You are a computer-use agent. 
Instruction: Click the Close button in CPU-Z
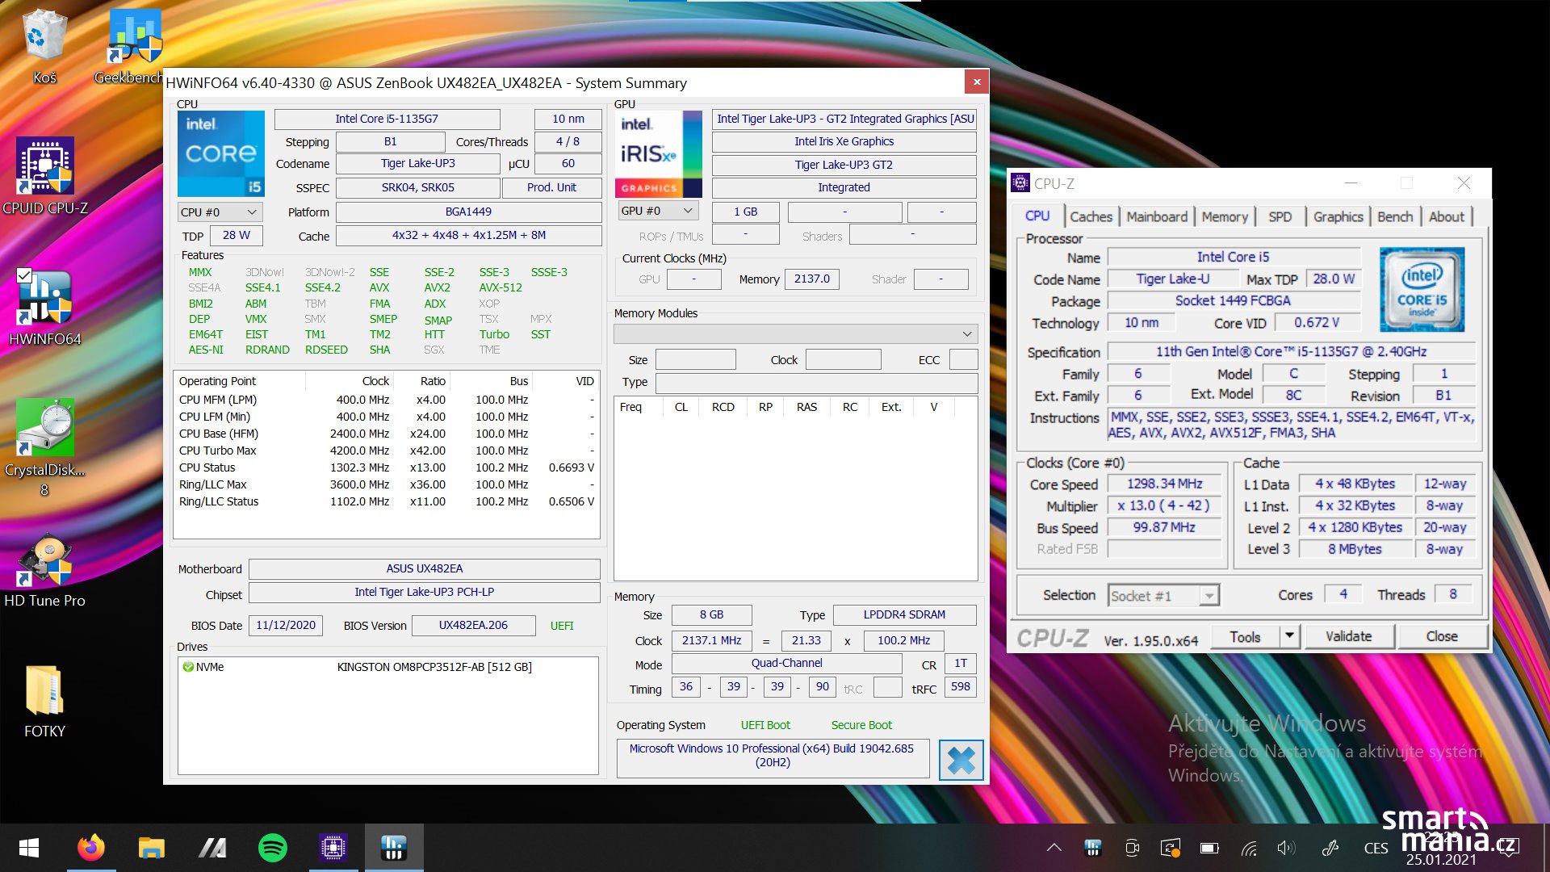point(1442,636)
